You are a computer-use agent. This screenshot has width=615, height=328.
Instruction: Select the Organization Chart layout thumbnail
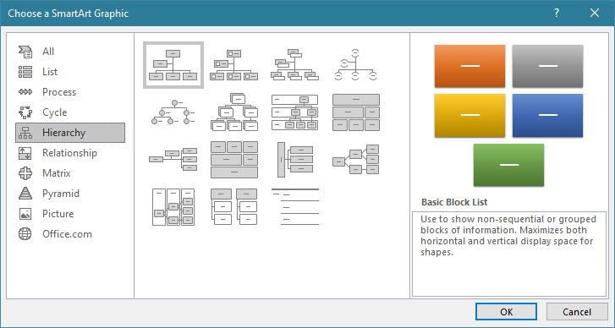[x=173, y=65]
